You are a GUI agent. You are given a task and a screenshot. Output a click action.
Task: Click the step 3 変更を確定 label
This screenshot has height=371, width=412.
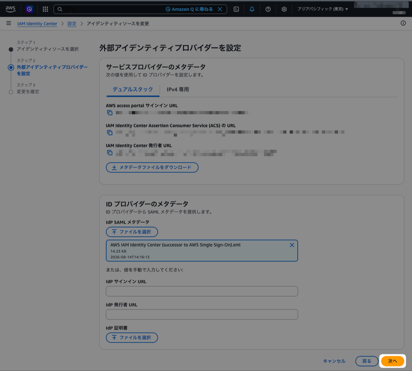tap(28, 92)
